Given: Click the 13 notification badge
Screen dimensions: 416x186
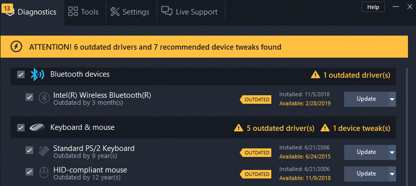Looking at the screenshot, I should (7, 9).
